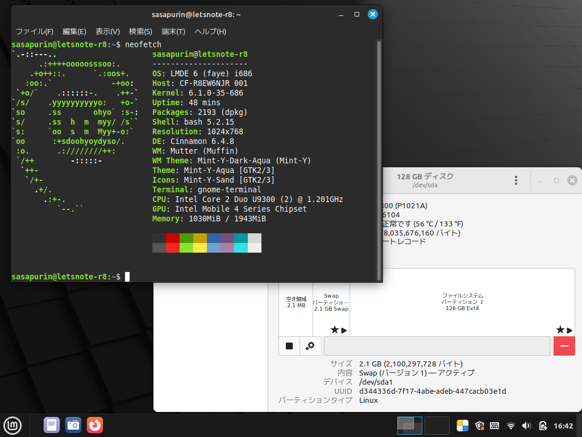
Task: Click the /dev/sda1 device value
Action: pos(376,382)
